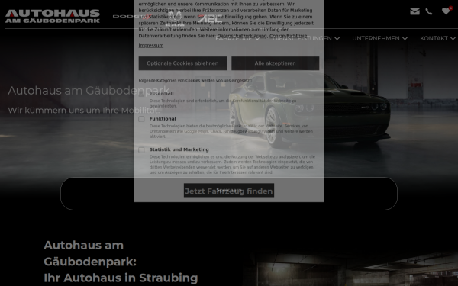Open the Kontakt navigation item

[434, 39]
